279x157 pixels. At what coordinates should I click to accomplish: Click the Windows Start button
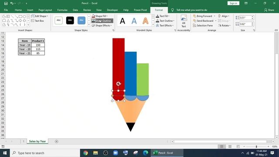pos(5,153)
